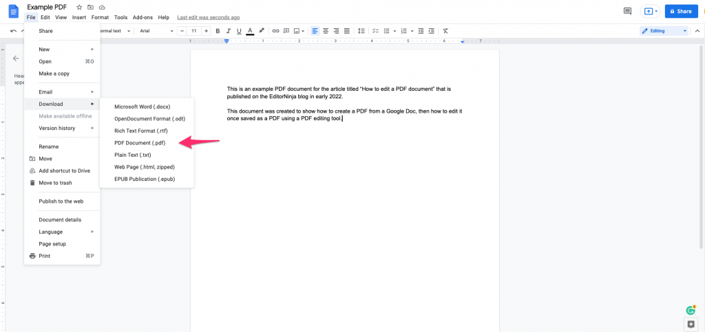Open the Add-ons menu
This screenshot has height=332, width=705.
click(143, 17)
